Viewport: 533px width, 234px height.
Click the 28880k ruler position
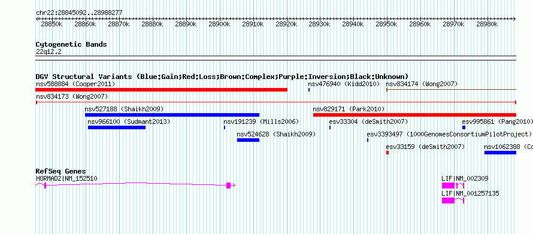152,24
